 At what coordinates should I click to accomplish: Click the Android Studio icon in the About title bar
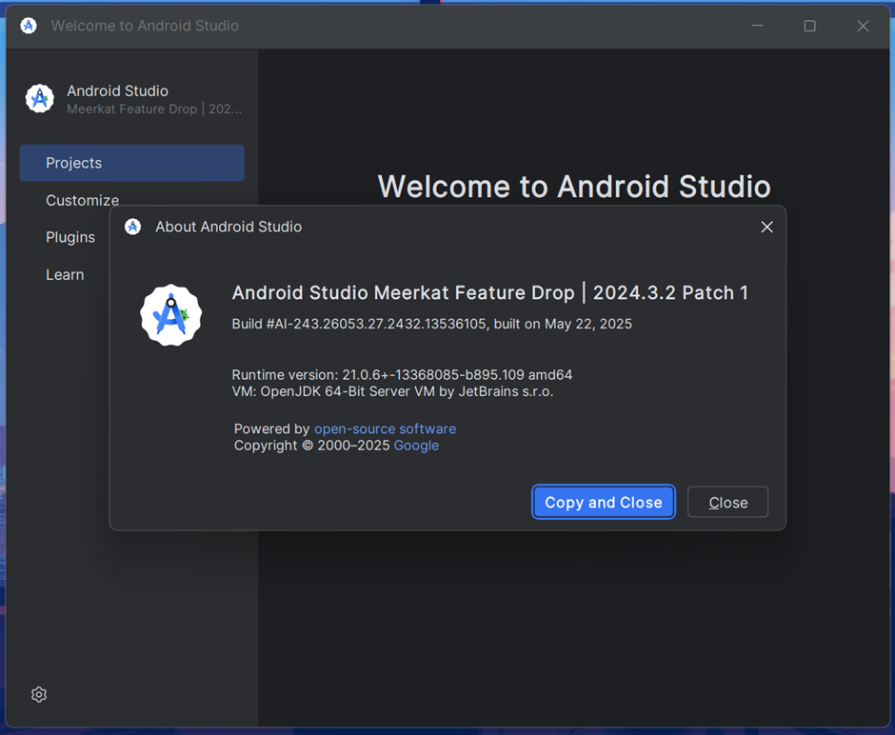[x=133, y=227]
